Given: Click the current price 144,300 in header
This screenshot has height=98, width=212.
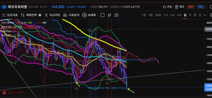Looking at the screenshot, I should coord(58,7).
